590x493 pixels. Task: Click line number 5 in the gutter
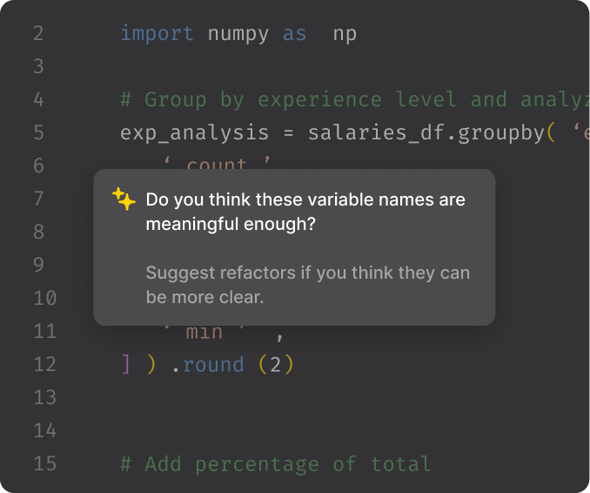coord(38,133)
